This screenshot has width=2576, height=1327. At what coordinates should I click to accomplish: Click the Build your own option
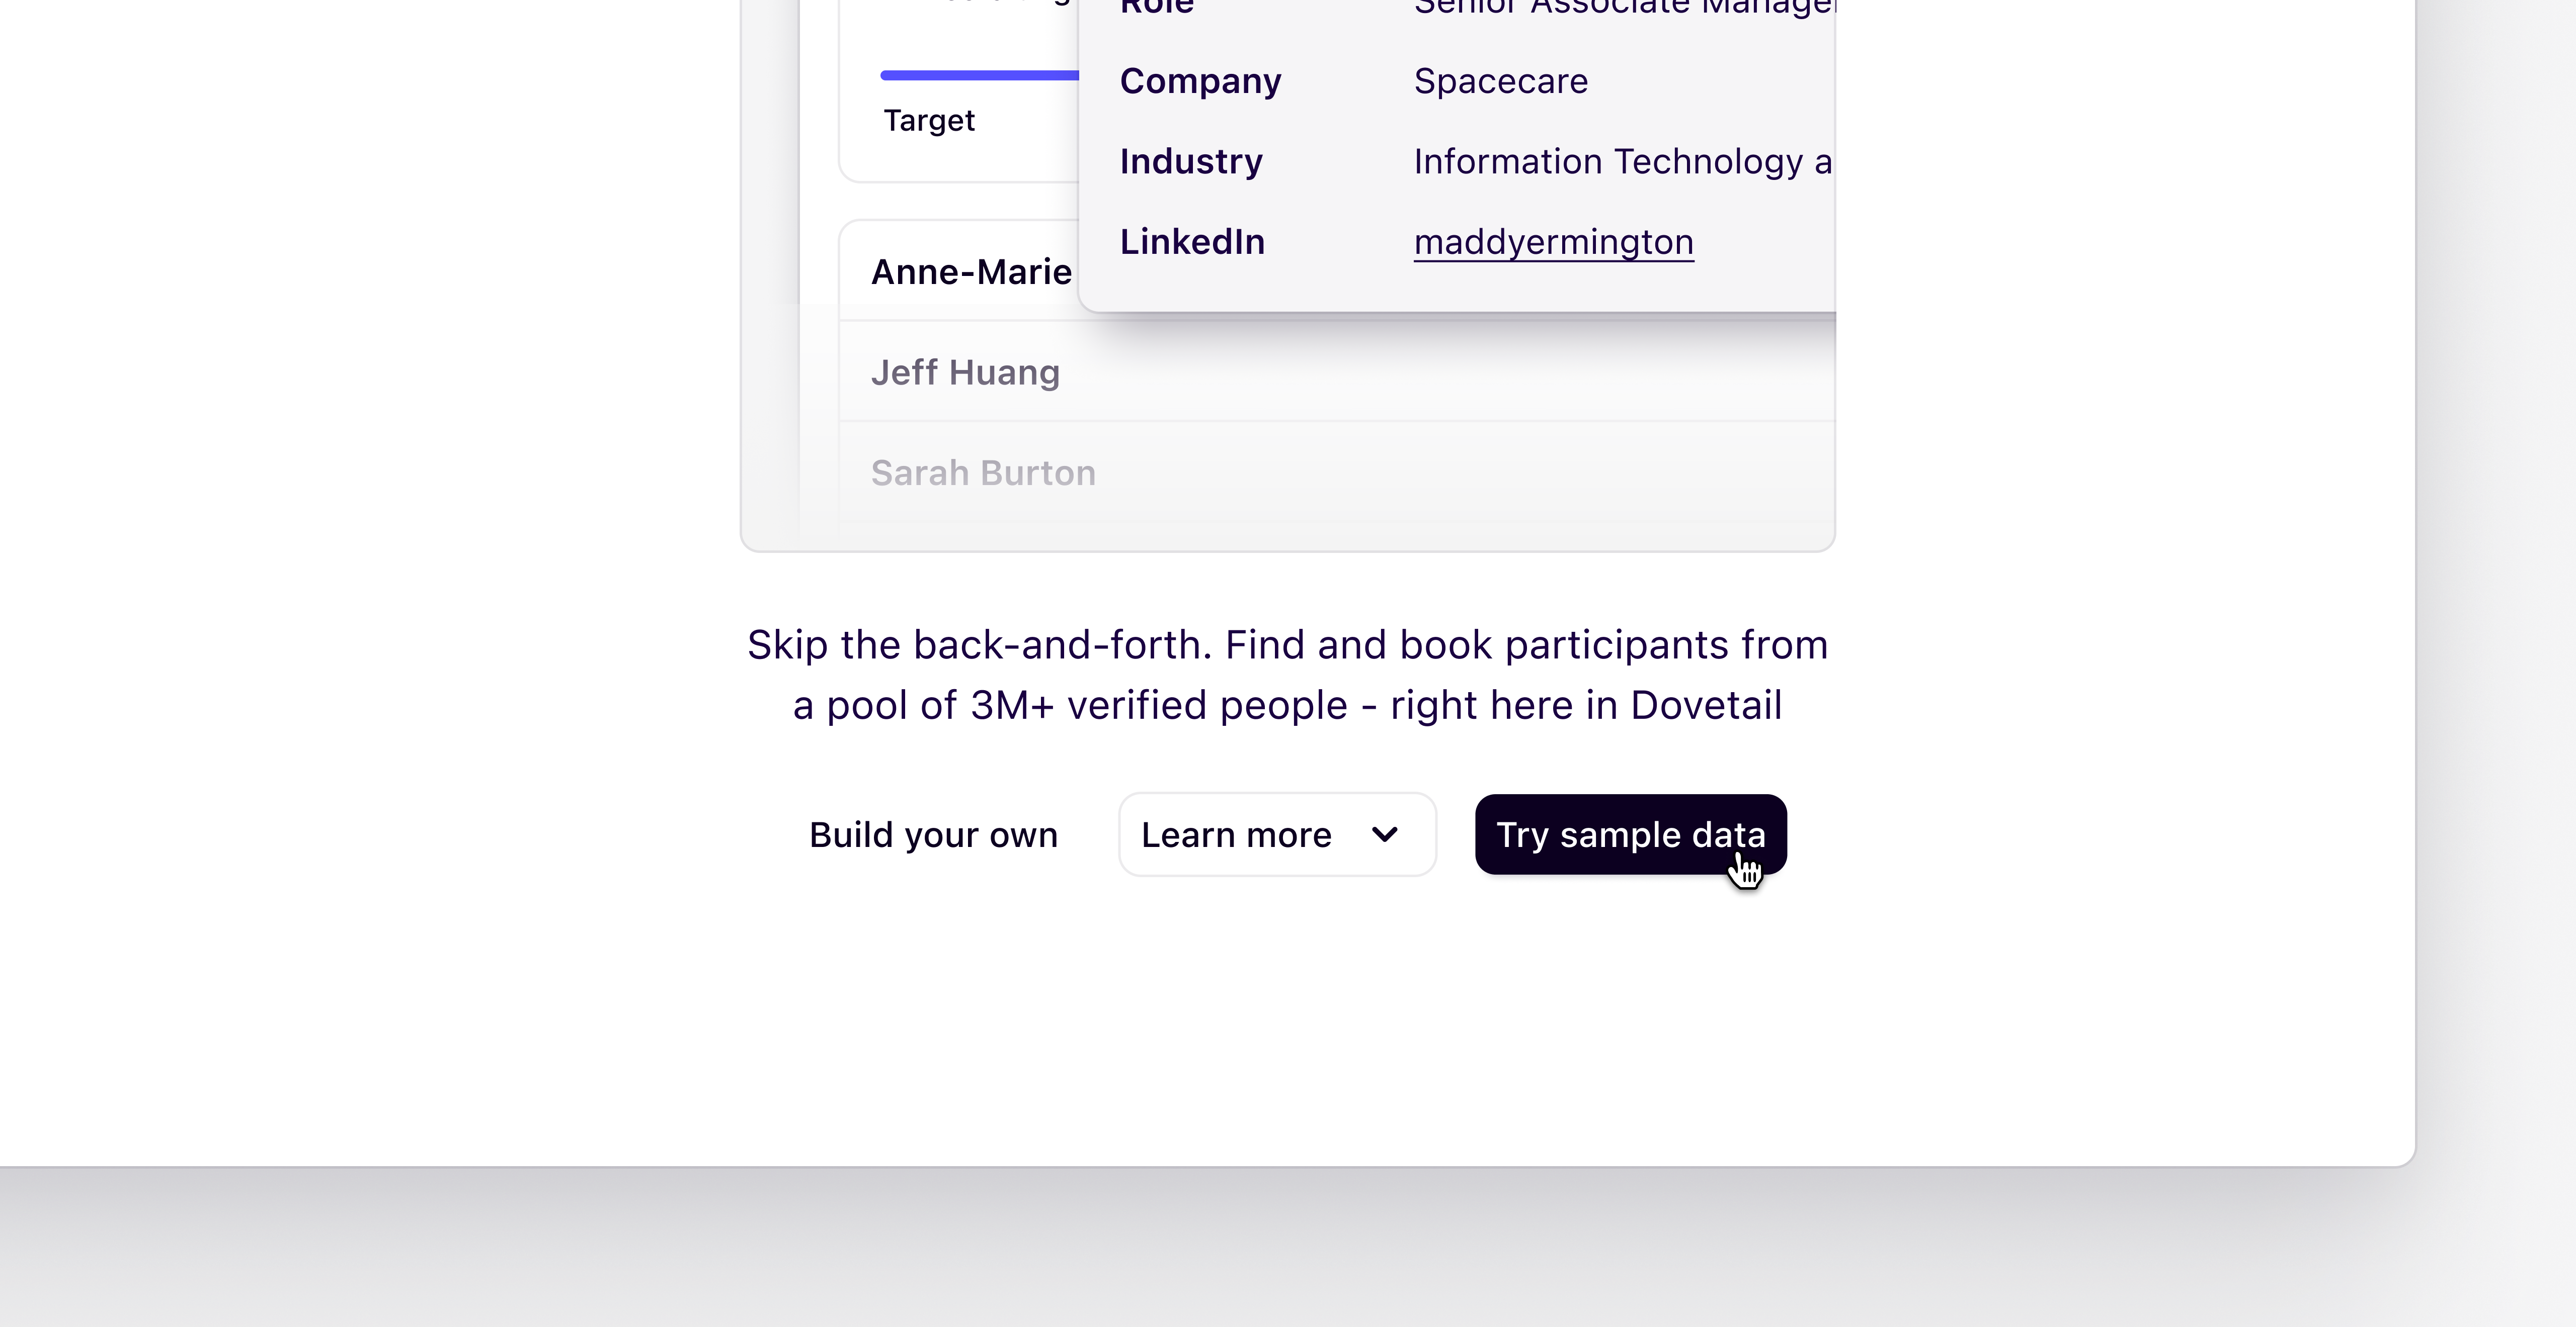933,834
